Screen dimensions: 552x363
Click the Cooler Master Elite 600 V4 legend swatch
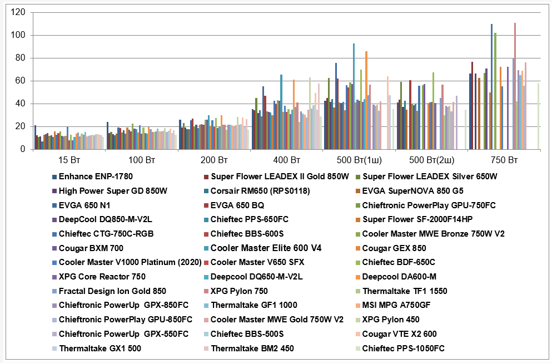206,249
